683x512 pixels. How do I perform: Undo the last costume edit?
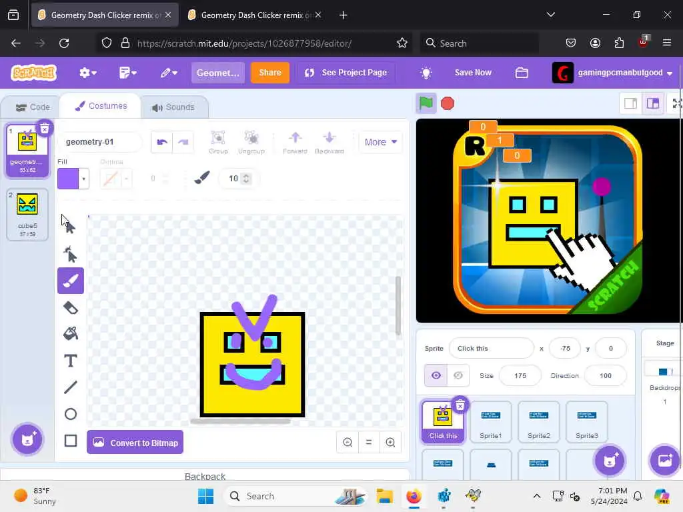point(161,143)
